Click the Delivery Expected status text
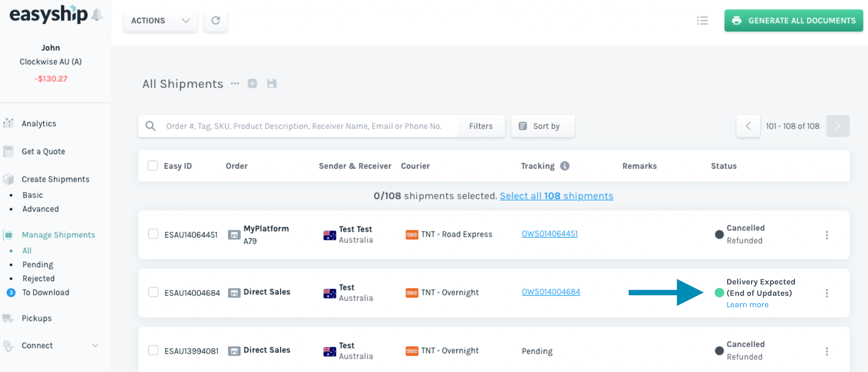This screenshot has height=372, width=868. (x=761, y=287)
